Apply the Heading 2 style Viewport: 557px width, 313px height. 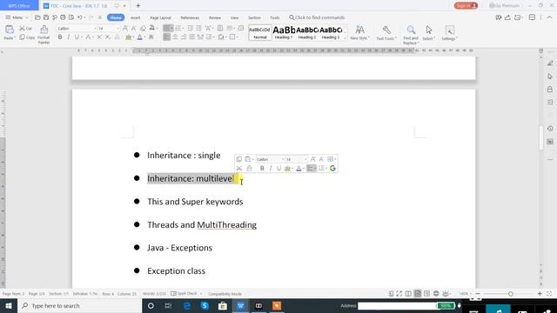[x=307, y=32]
